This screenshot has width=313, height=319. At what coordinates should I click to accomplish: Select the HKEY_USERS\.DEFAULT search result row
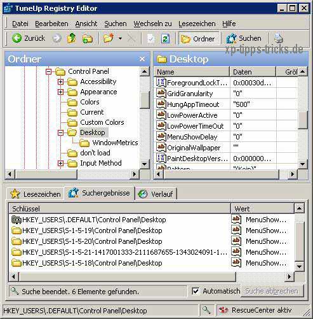(152, 220)
